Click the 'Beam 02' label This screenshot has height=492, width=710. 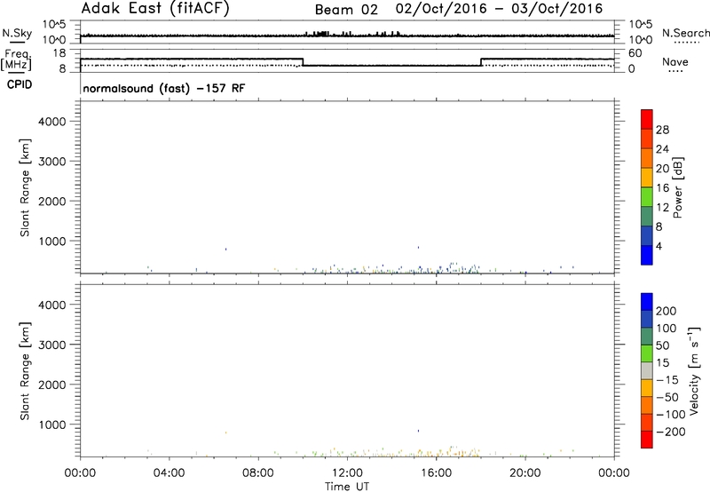tap(346, 10)
